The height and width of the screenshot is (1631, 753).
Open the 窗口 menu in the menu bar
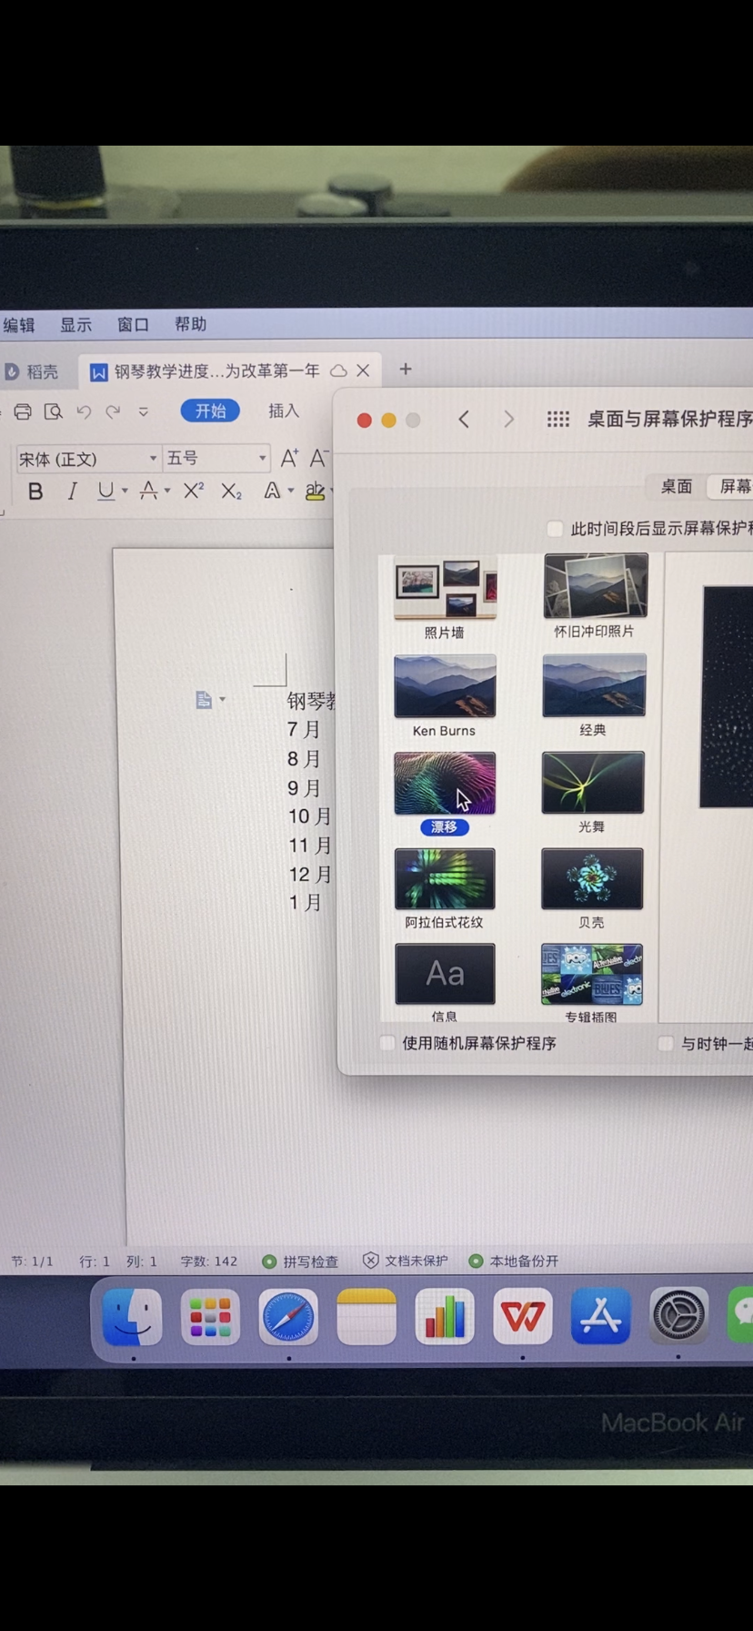coord(133,325)
